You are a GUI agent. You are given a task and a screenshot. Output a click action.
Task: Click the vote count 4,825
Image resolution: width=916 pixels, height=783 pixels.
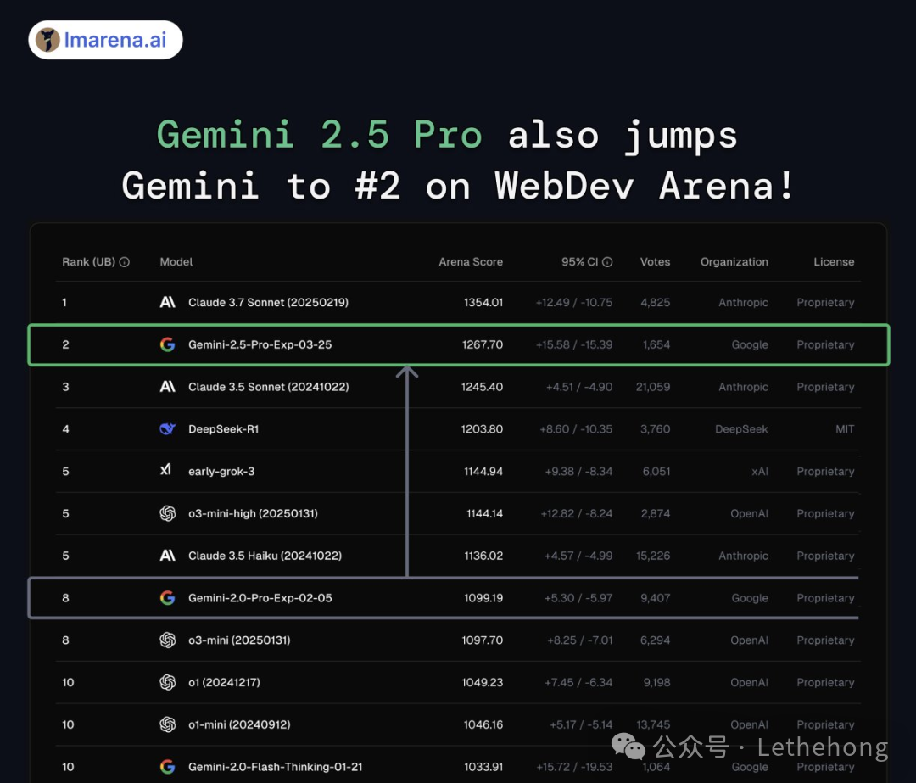click(x=656, y=302)
